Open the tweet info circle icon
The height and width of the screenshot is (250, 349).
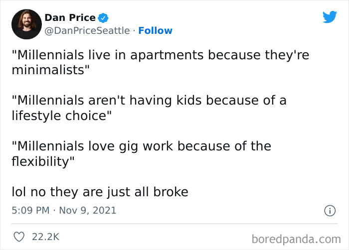(330, 211)
